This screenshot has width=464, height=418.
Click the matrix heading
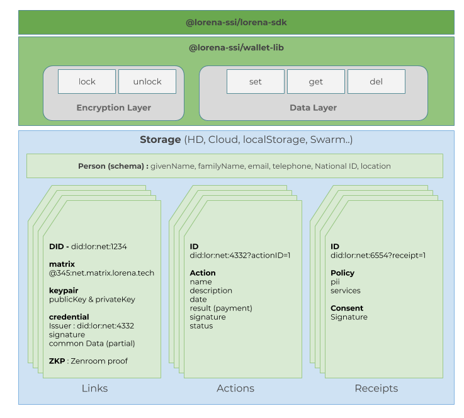click(62, 264)
